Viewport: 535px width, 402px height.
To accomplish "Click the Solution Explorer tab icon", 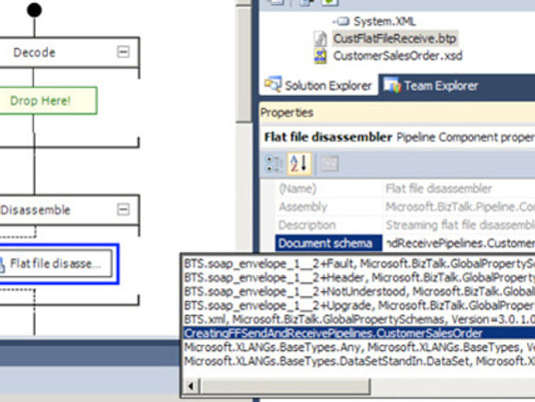I will tap(273, 84).
